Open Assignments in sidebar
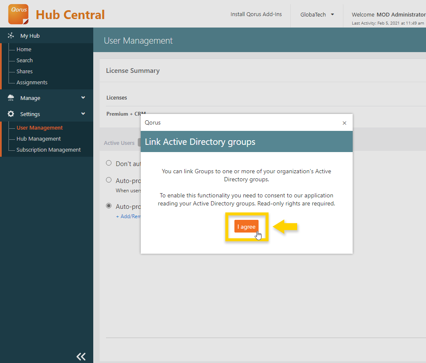The width and height of the screenshot is (426, 363). 32,82
